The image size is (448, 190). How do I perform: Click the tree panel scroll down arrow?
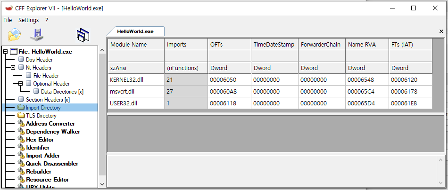(102, 184)
